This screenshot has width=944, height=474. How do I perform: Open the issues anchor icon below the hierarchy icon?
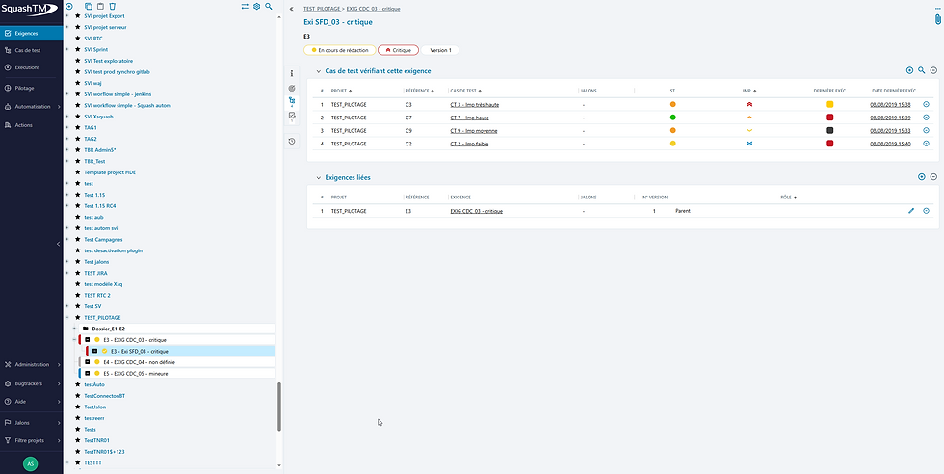point(292,117)
